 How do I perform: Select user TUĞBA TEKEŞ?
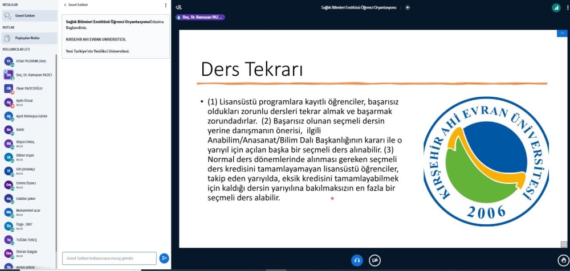[x=28, y=240]
